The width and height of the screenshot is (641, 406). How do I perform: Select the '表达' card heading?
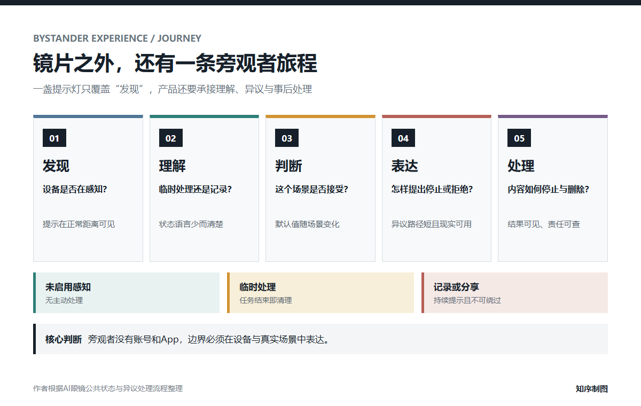[405, 166]
